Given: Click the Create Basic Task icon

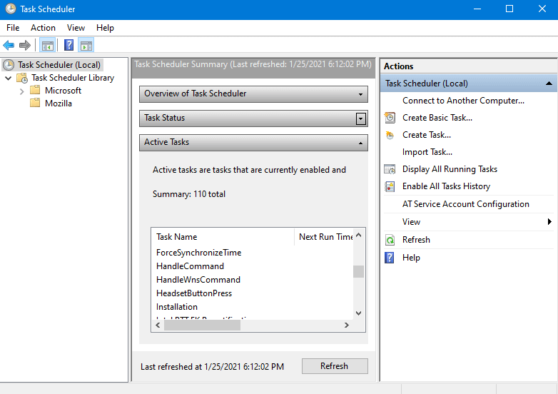Looking at the screenshot, I should coord(390,118).
